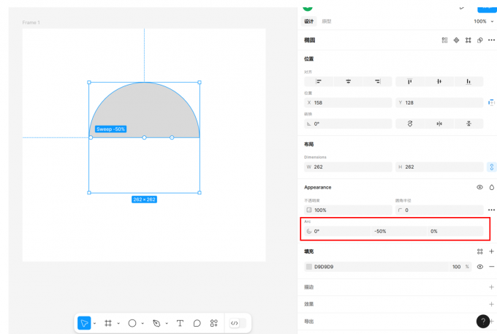Click the opacity field 100%

tap(348, 210)
